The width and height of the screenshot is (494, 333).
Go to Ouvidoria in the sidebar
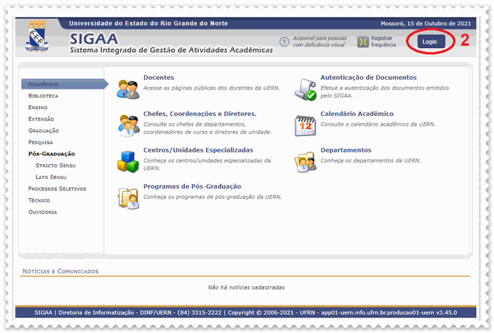(43, 212)
